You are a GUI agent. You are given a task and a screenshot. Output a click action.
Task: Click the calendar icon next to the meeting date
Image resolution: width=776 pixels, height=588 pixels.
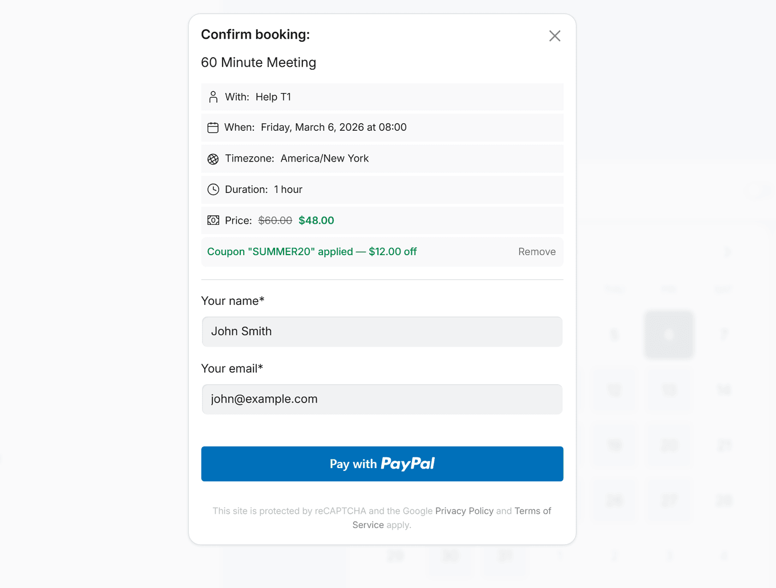tap(213, 127)
